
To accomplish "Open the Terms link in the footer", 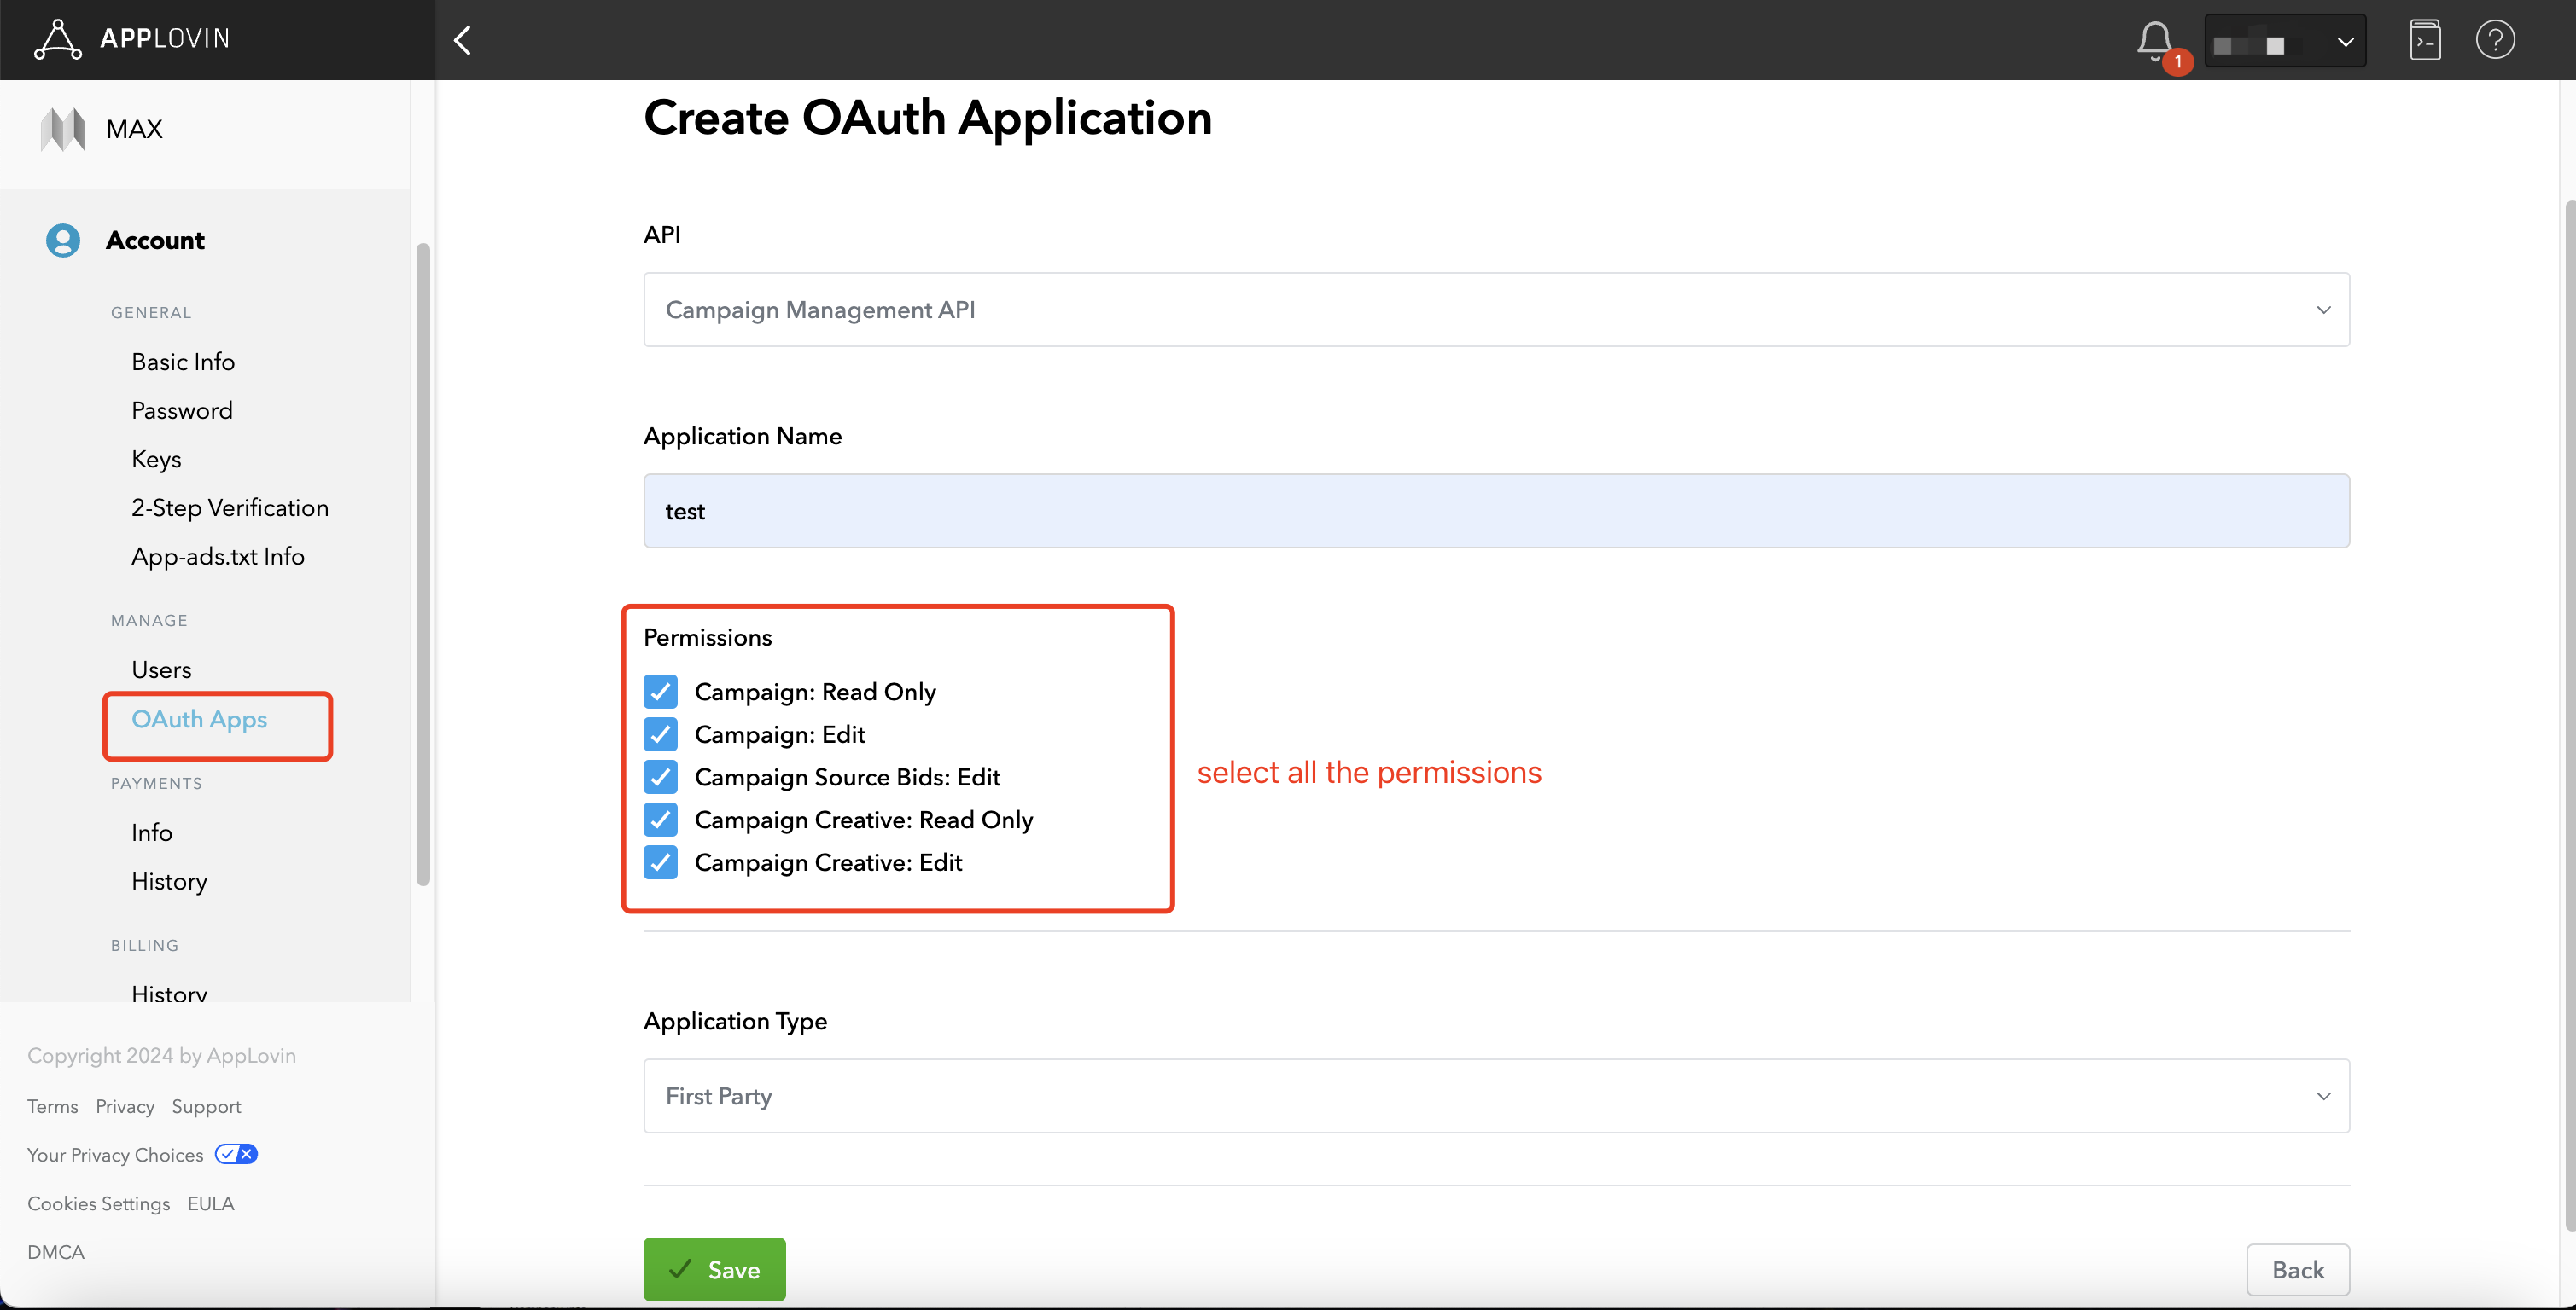I will [x=52, y=1106].
